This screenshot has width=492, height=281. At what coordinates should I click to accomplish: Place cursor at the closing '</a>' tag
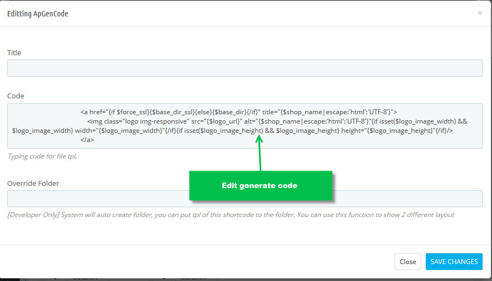(87, 140)
